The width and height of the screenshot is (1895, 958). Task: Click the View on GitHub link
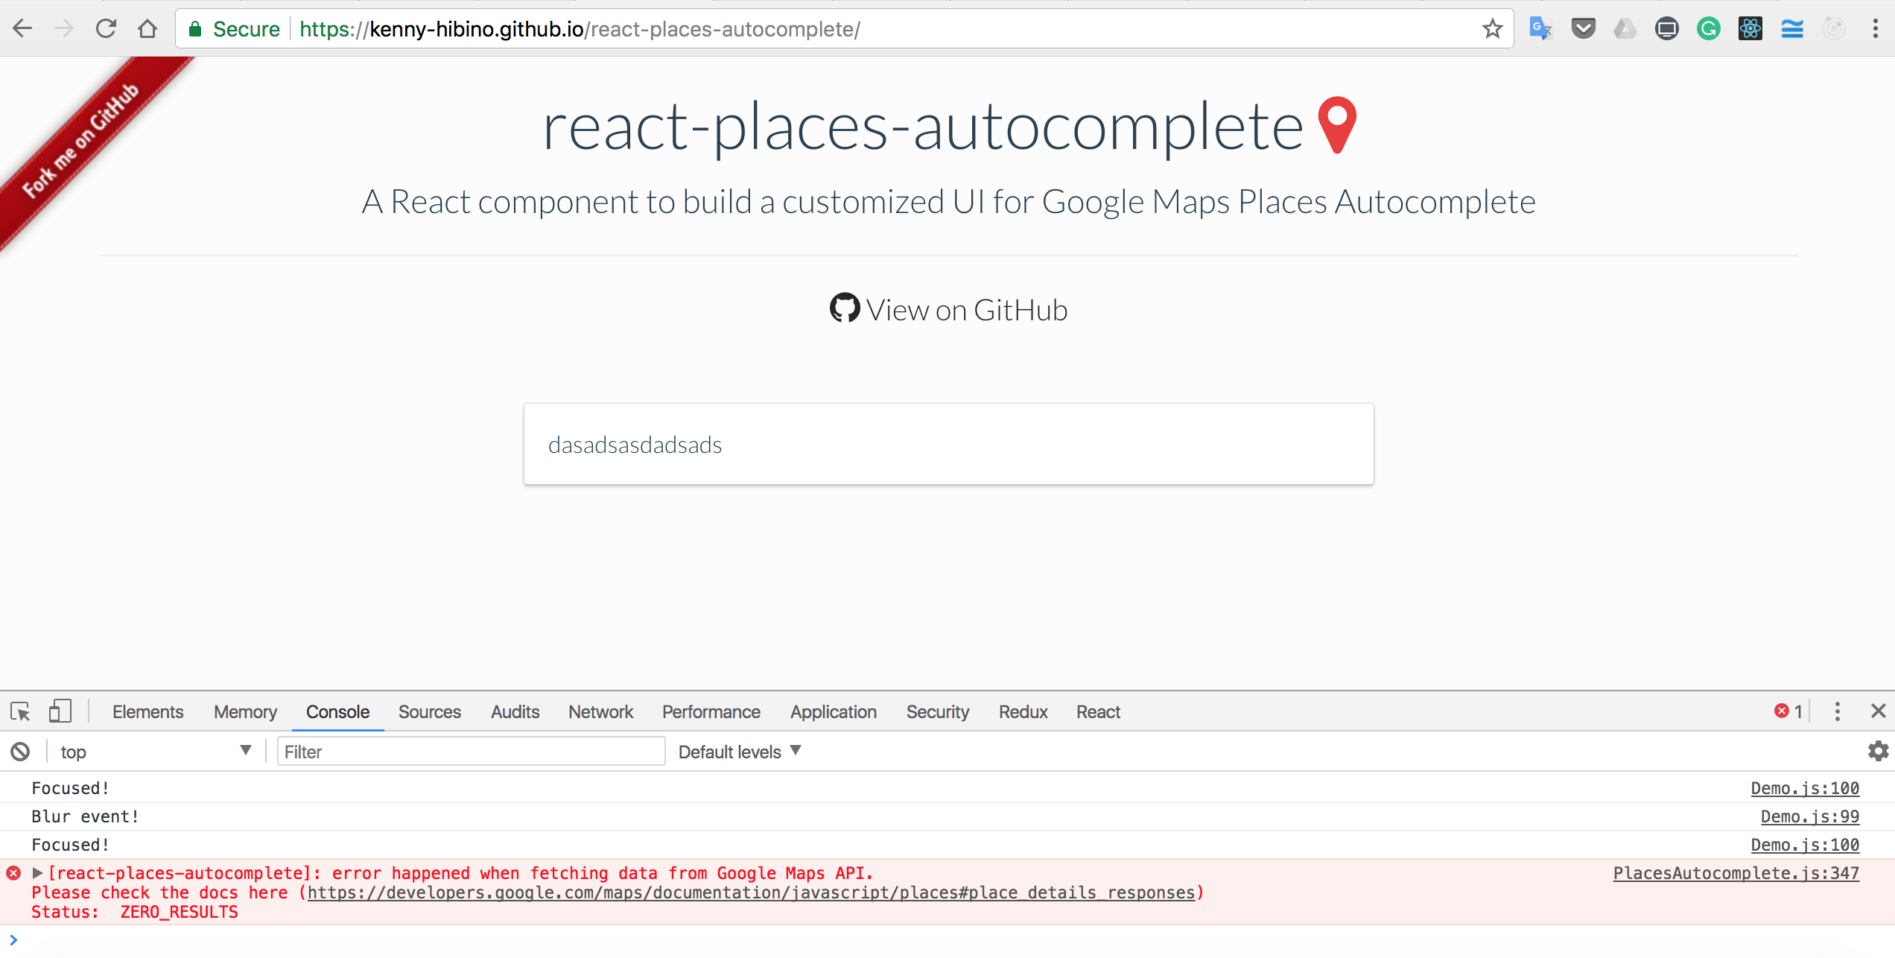pos(948,309)
